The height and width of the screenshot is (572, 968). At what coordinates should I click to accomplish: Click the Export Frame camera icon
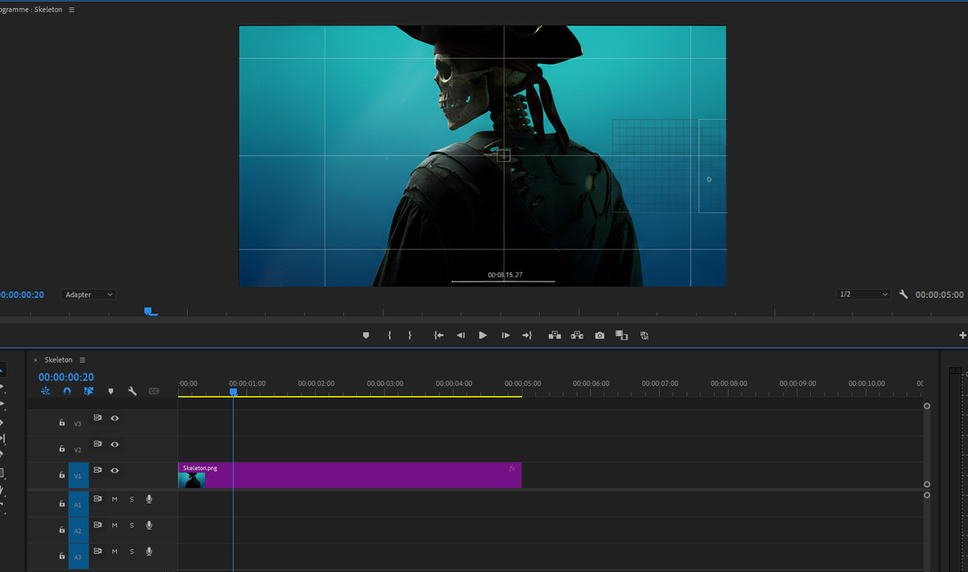click(x=599, y=336)
